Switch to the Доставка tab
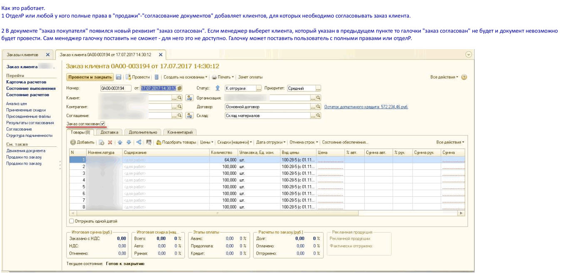The image size is (565, 275). click(110, 132)
